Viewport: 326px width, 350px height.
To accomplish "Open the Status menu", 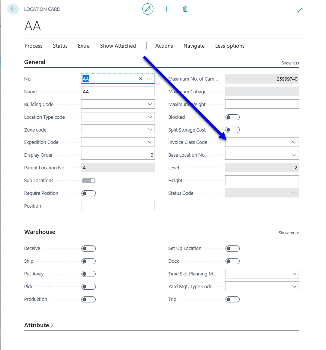I will pos(60,46).
